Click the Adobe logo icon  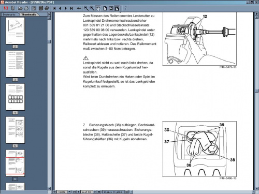[x=6, y=8]
